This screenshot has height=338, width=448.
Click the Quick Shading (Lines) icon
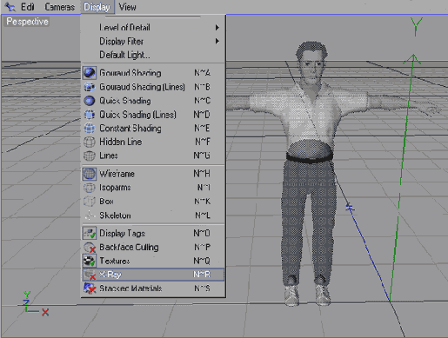coord(90,115)
